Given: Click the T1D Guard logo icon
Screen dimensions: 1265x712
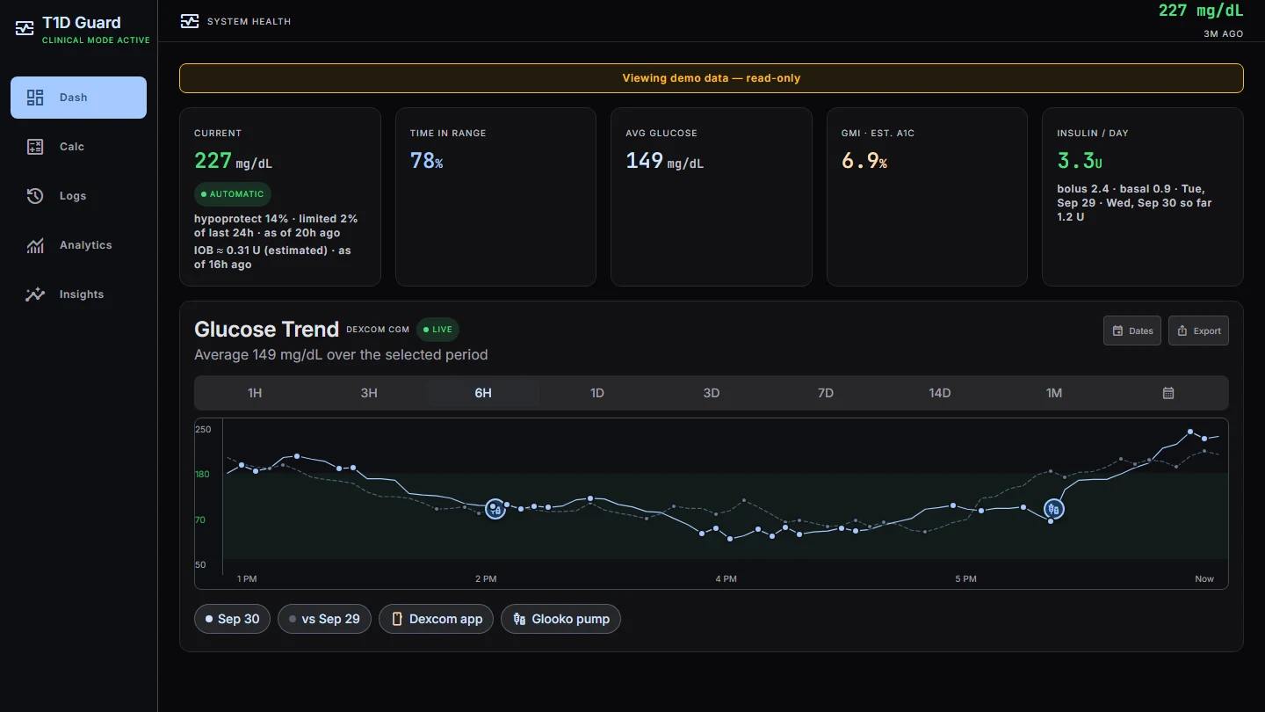Looking at the screenshot, I should coord(25,28).
